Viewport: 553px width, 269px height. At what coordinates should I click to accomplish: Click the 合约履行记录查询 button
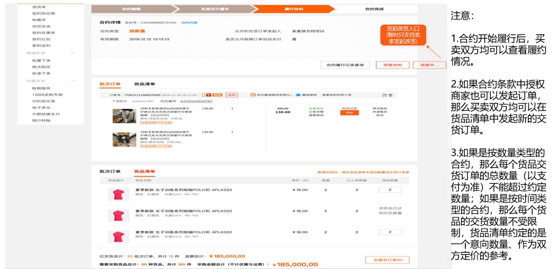(345, 65)
